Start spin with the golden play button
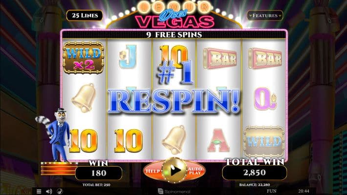 pyautogui.click(x=174, y=170)
